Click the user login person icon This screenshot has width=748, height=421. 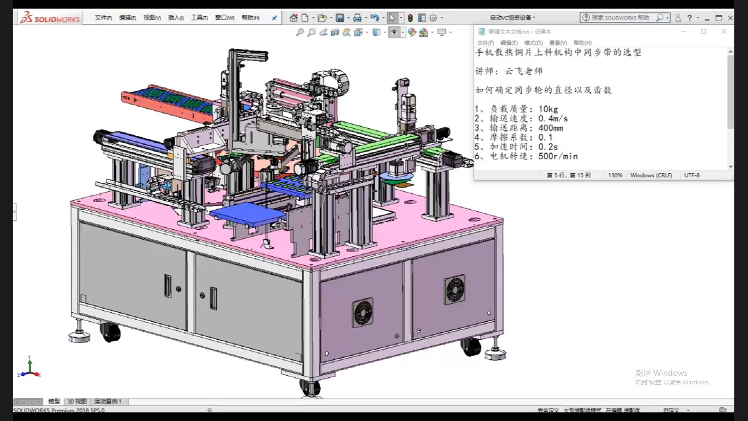click(678, 18)
